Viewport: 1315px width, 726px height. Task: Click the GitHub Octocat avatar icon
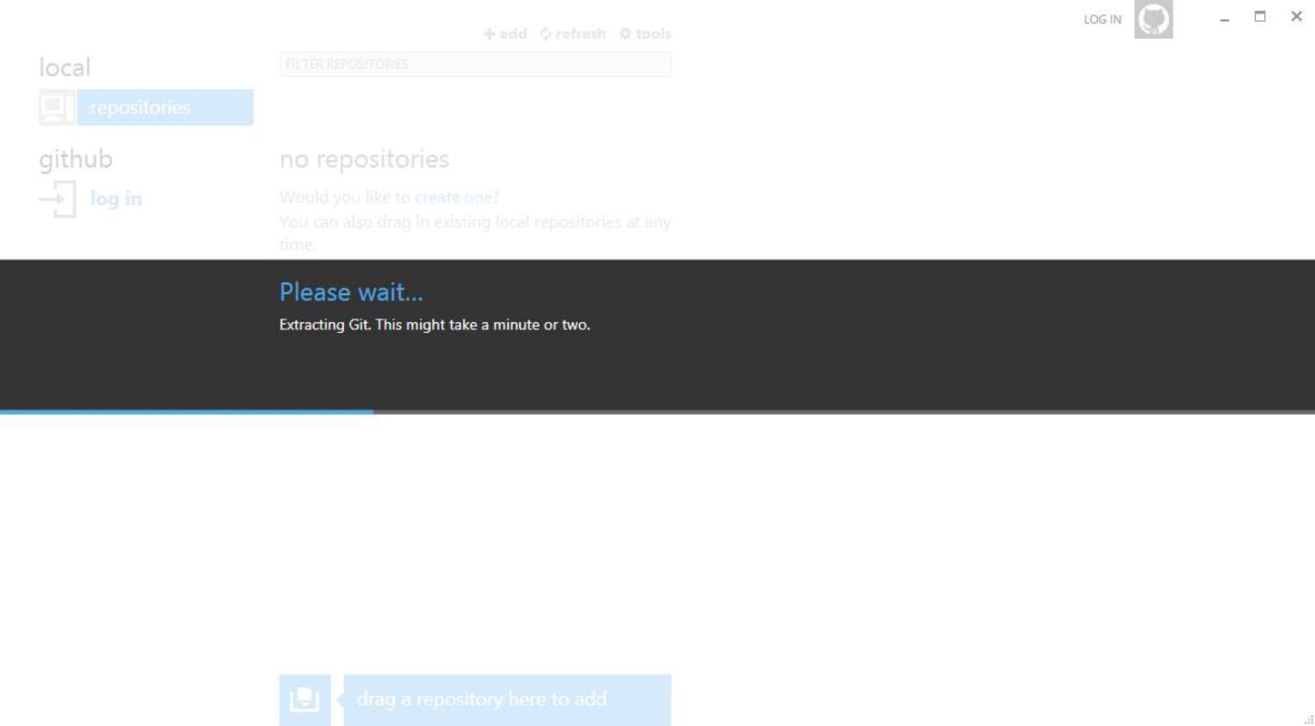coord(1153,19)
